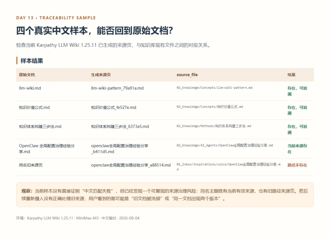Click path 02_Knowledge/Concepts/llm-wiki-pattern.md
Image resolution: width=330 pixels, height=239 pixels.
click(215, 88)
